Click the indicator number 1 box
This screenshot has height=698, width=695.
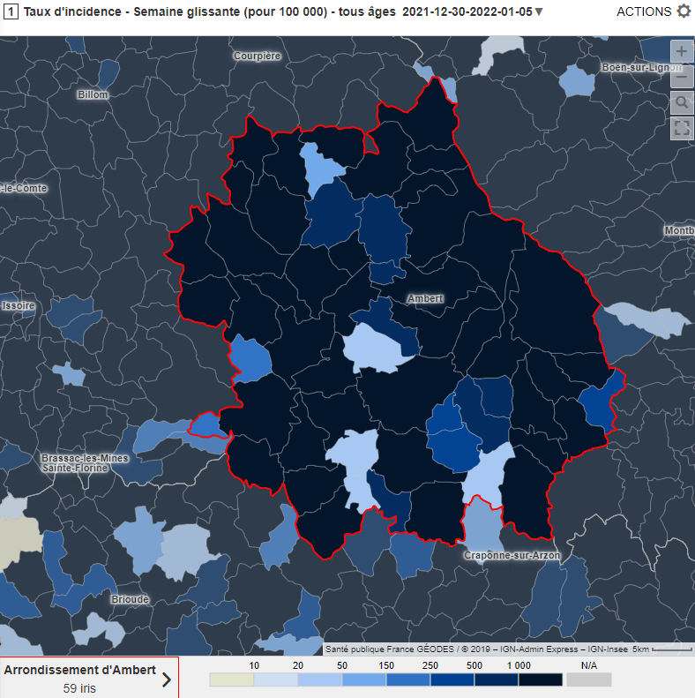click(11, 11)
